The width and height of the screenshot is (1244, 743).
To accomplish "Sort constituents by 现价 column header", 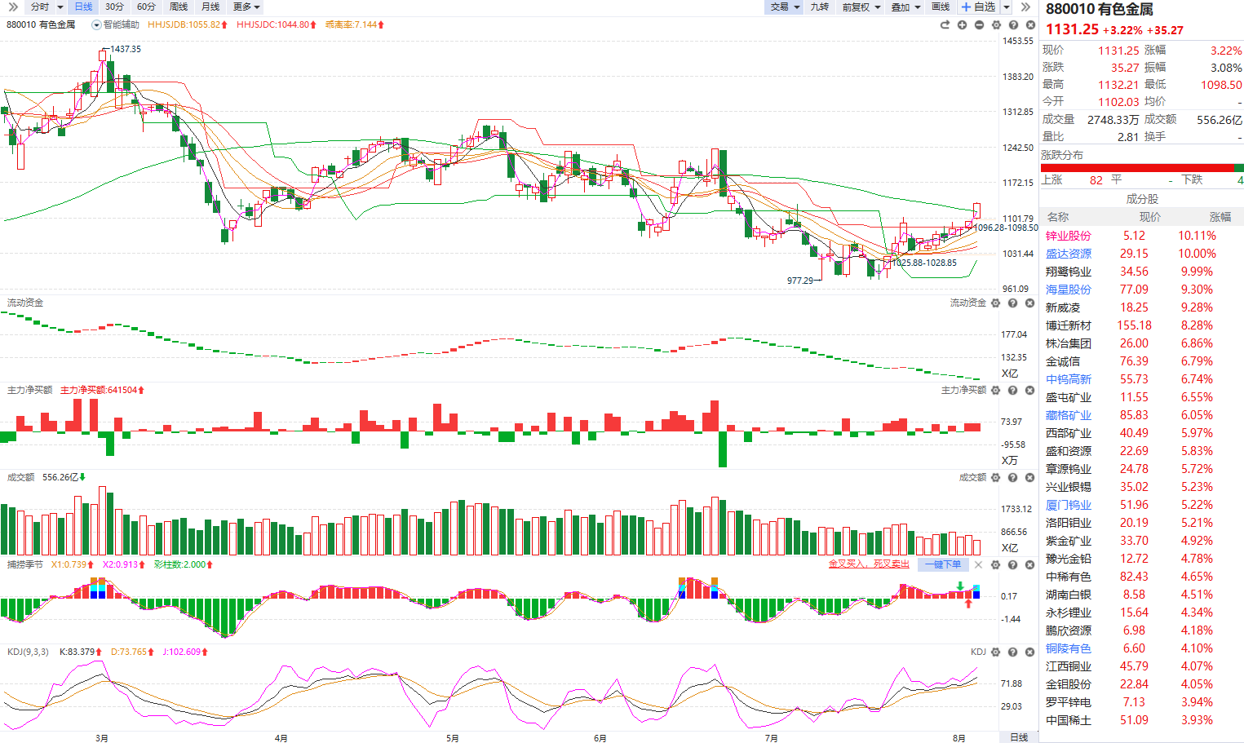I will [x=1149, y=217].
